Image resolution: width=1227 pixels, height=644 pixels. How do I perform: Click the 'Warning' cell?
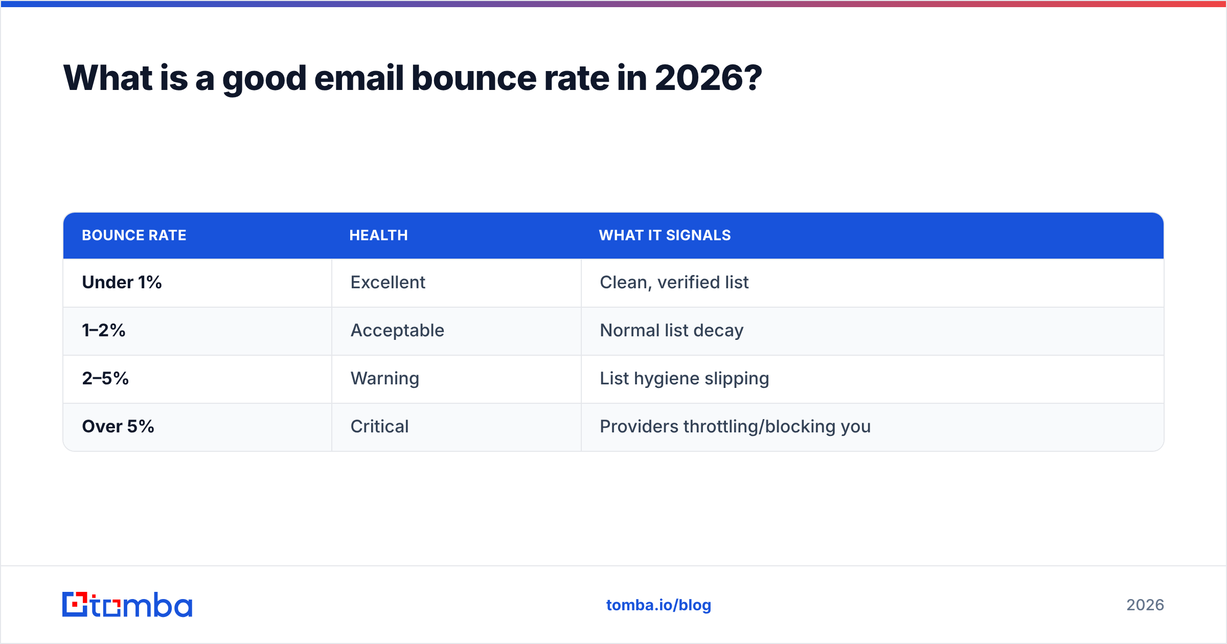coord(457,379)
